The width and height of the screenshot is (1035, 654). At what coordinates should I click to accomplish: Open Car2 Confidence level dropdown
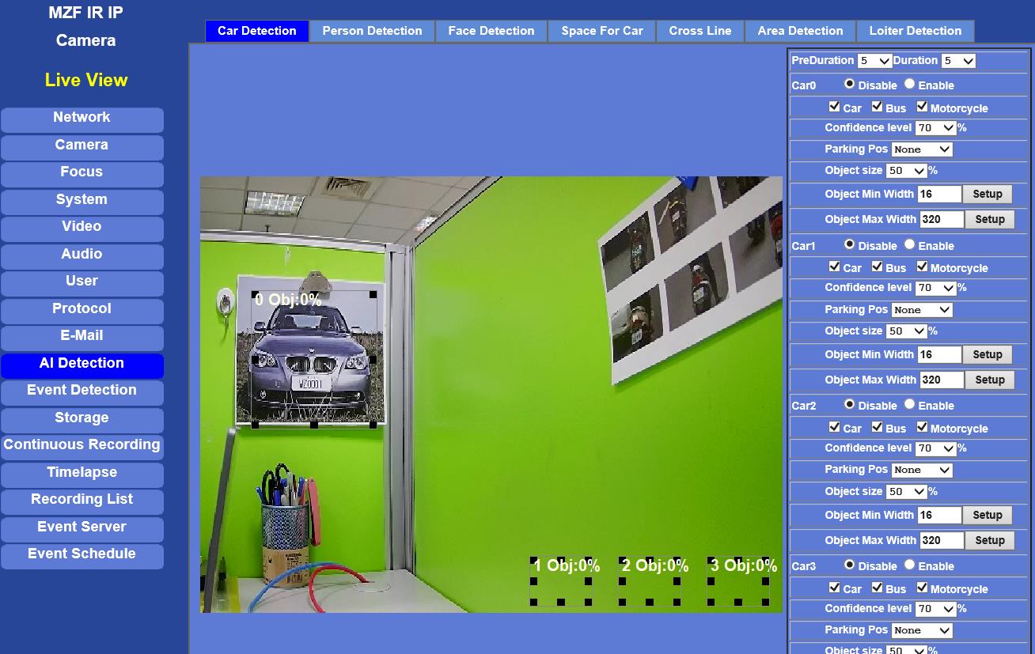(x=936, y=448)
